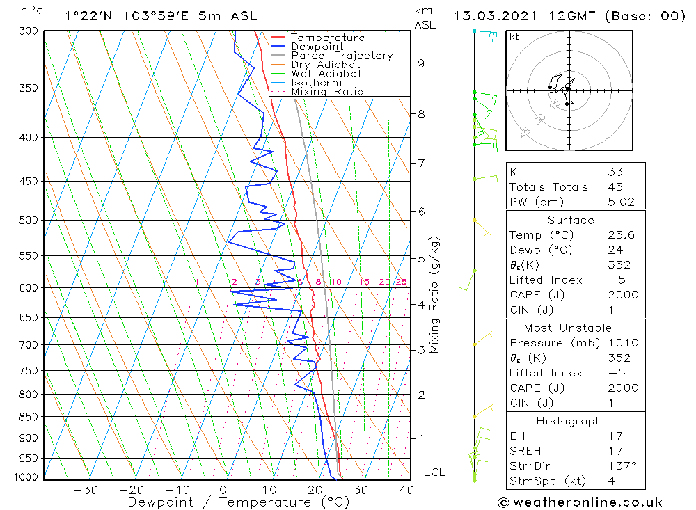696x510 pixels.
Task: Click the Most Unstable section heading
Action: (568, 328)
